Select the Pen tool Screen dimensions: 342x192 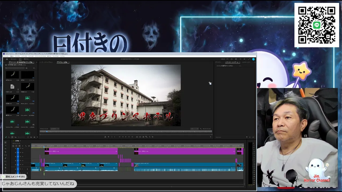pos(5,158)
